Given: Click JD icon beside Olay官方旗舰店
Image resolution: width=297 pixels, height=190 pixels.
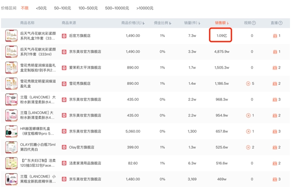Looking at the screenshot, I should point(64,148).
